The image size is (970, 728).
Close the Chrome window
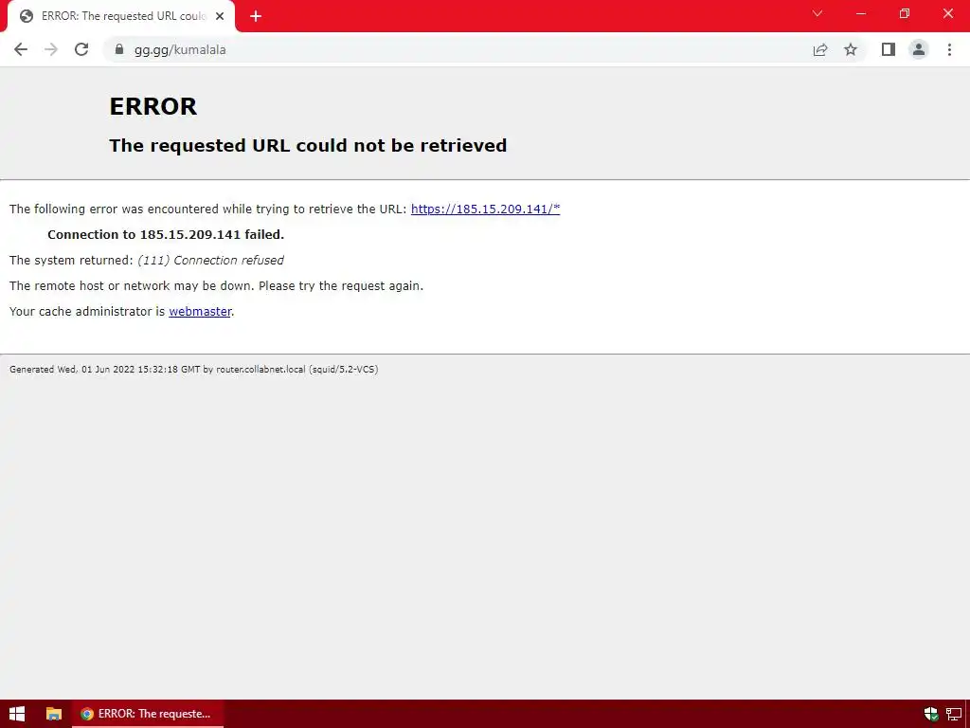(947, 13)
